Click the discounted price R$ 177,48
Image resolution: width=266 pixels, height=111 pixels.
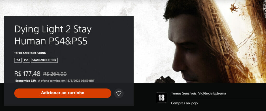pyautogui.click(x=27, y=74)
